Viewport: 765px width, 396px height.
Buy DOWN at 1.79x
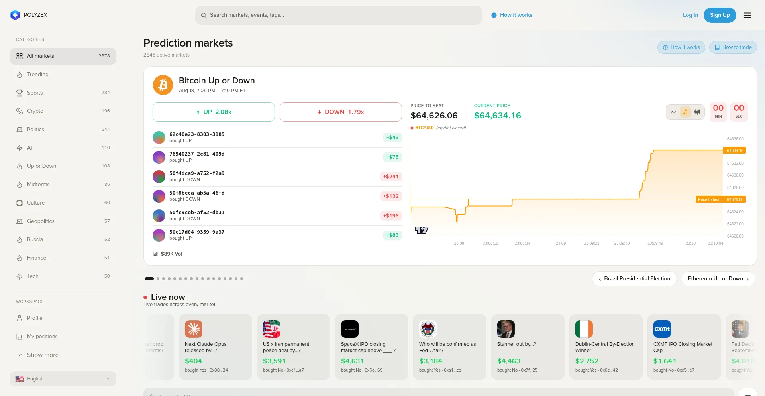[x=341, y=112]
